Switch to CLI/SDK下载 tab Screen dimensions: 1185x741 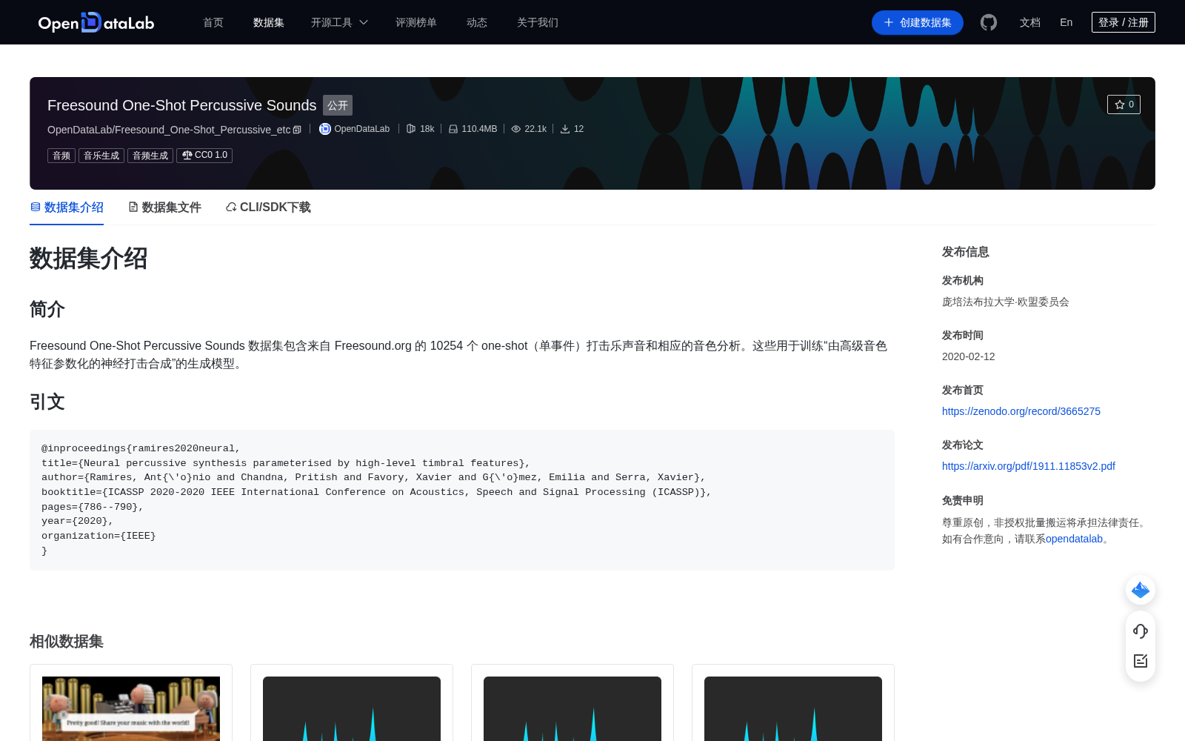tap(268, 207)
